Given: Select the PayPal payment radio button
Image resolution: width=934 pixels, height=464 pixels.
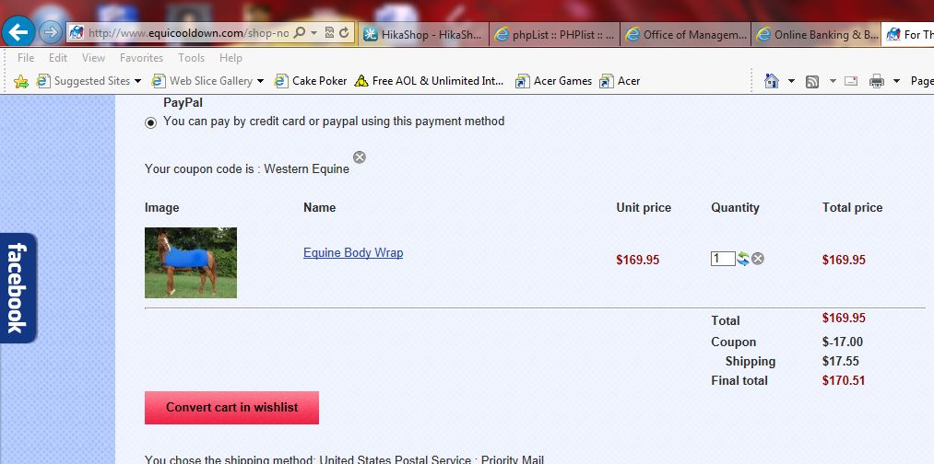Looking at the screenshot, I should point(151,122).
